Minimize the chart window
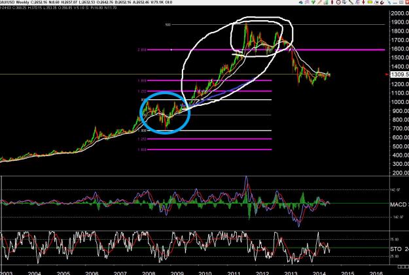The width and height of the screenshot is (409, 275). click(x=395, y=3)
